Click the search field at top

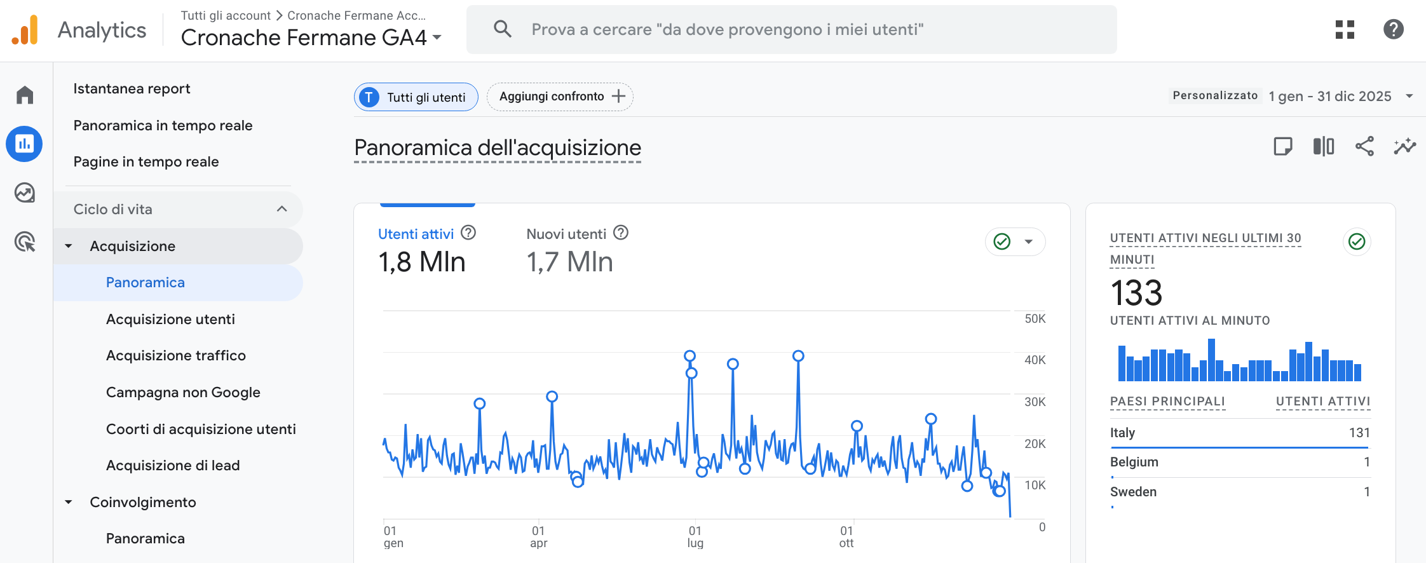coord(791,29)
